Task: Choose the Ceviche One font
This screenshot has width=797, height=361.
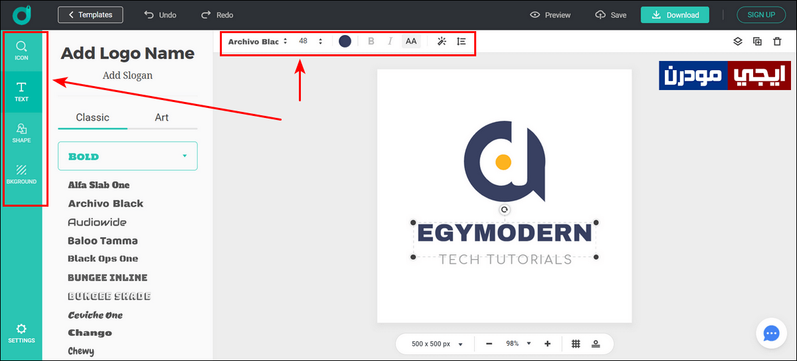Action: point(96,315)
